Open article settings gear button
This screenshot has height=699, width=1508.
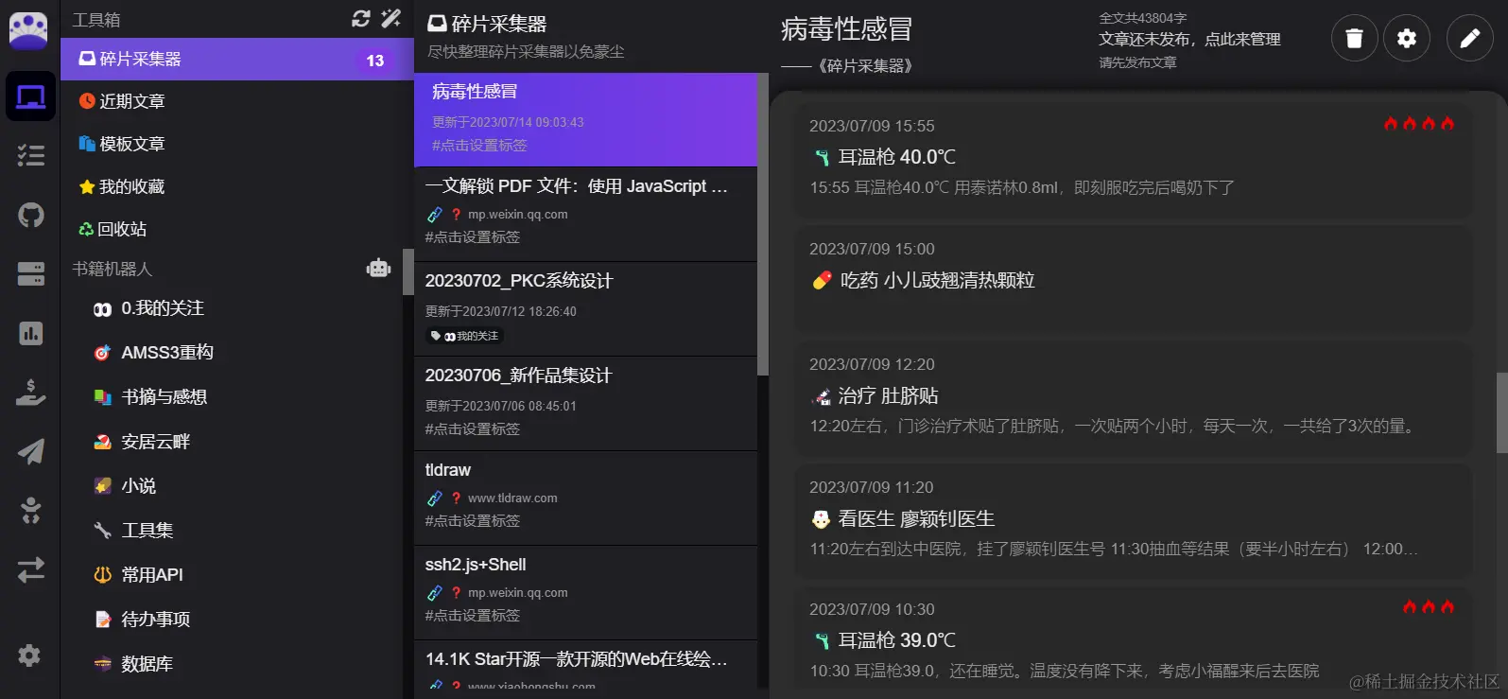click(x=1407, y=38)
